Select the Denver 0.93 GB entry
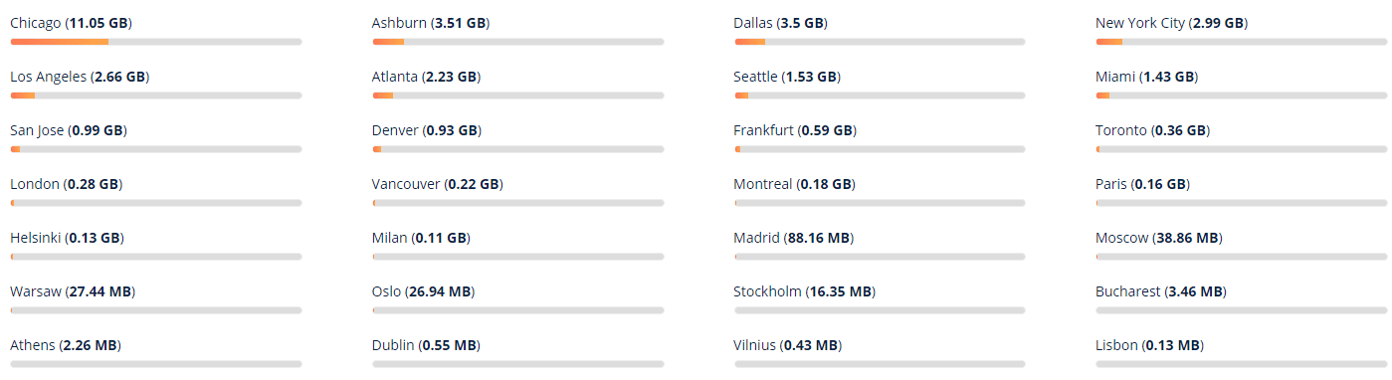 [427, 130]
